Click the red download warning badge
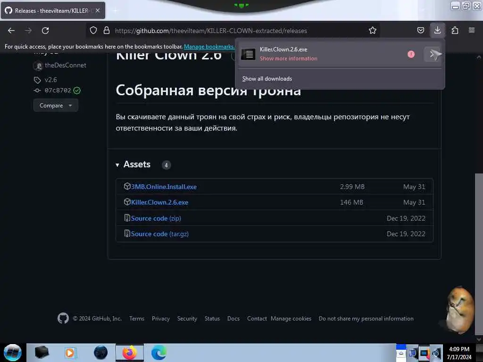Screen dimensions: 483x362 pyautogui.click(x=411, y=54)
